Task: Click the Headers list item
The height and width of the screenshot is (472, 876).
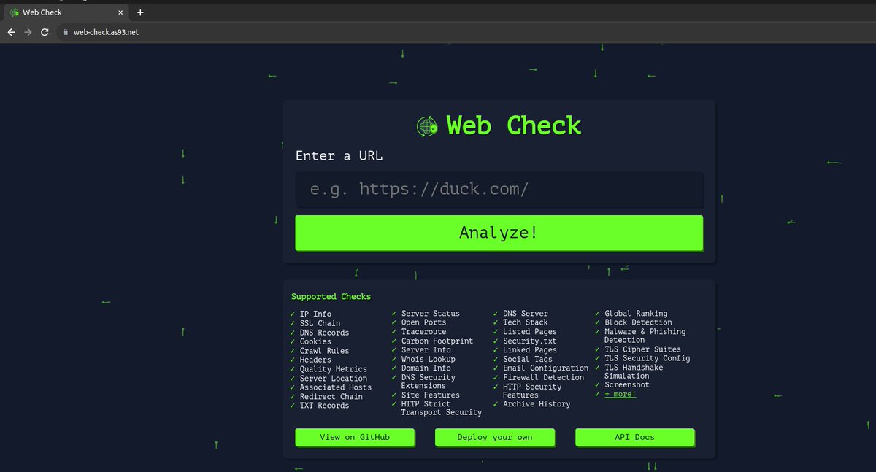Action: click(315, 360)
